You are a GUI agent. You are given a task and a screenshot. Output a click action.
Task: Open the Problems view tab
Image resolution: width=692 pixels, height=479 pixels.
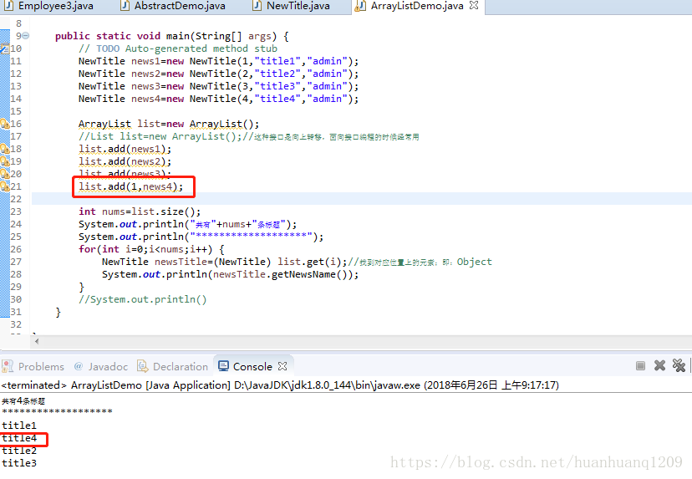pyautogui.click(x=33, y=366)
